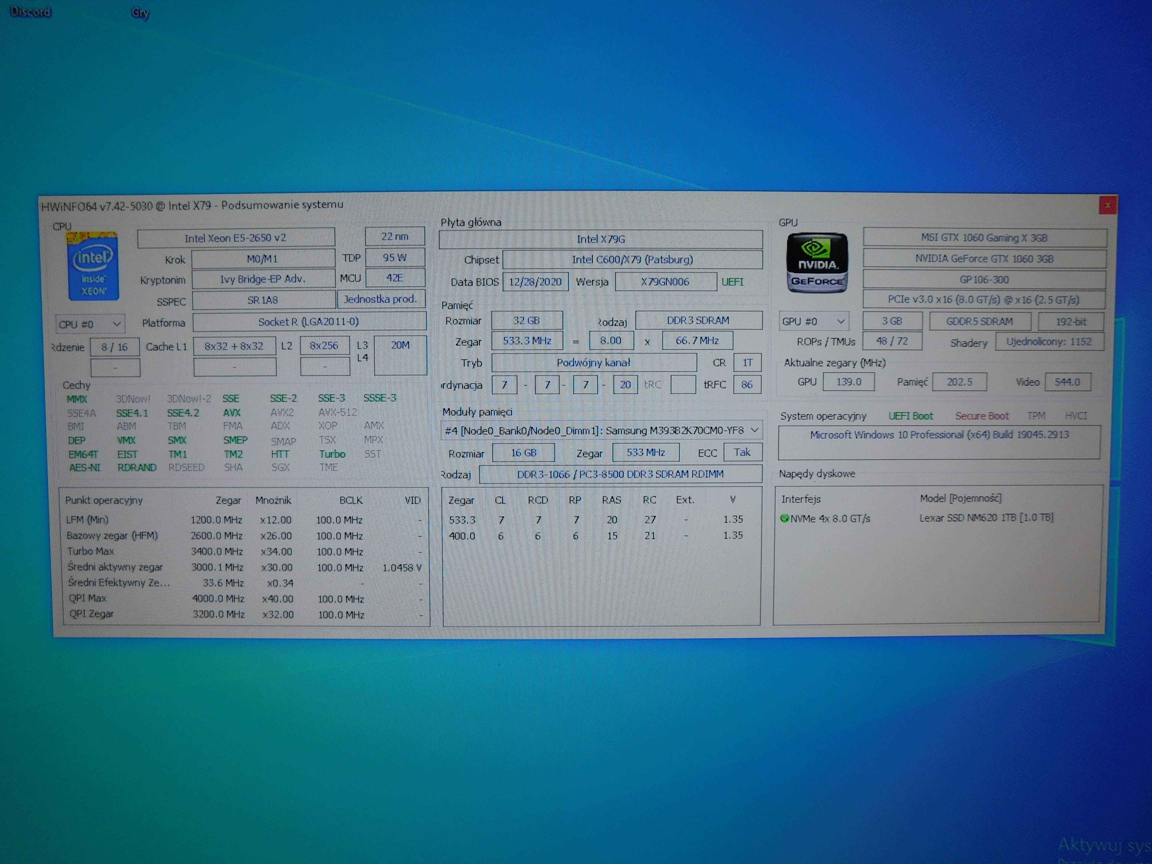1152x864 pixels.
Task: Click the UEFI label next to BIOS version
Action: (732, 282)
